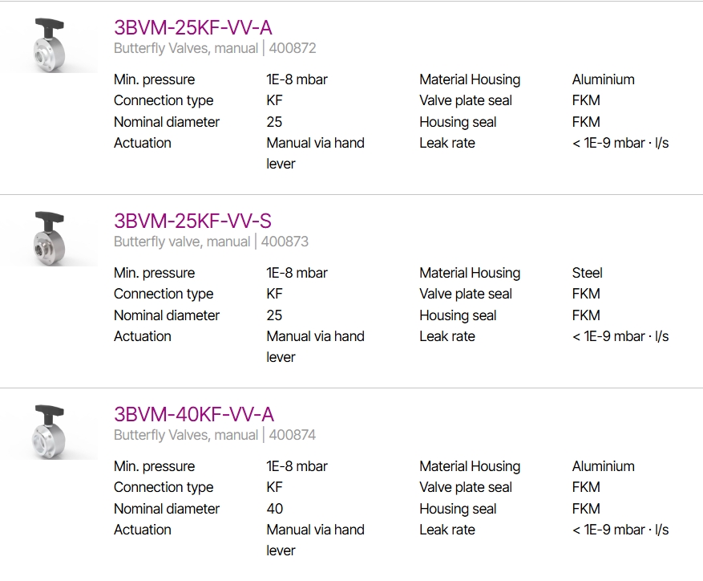703x581 pixels.
Task: Open the 3BVM-40KF-VV-A product link
Action: click(x=194, y=414)
